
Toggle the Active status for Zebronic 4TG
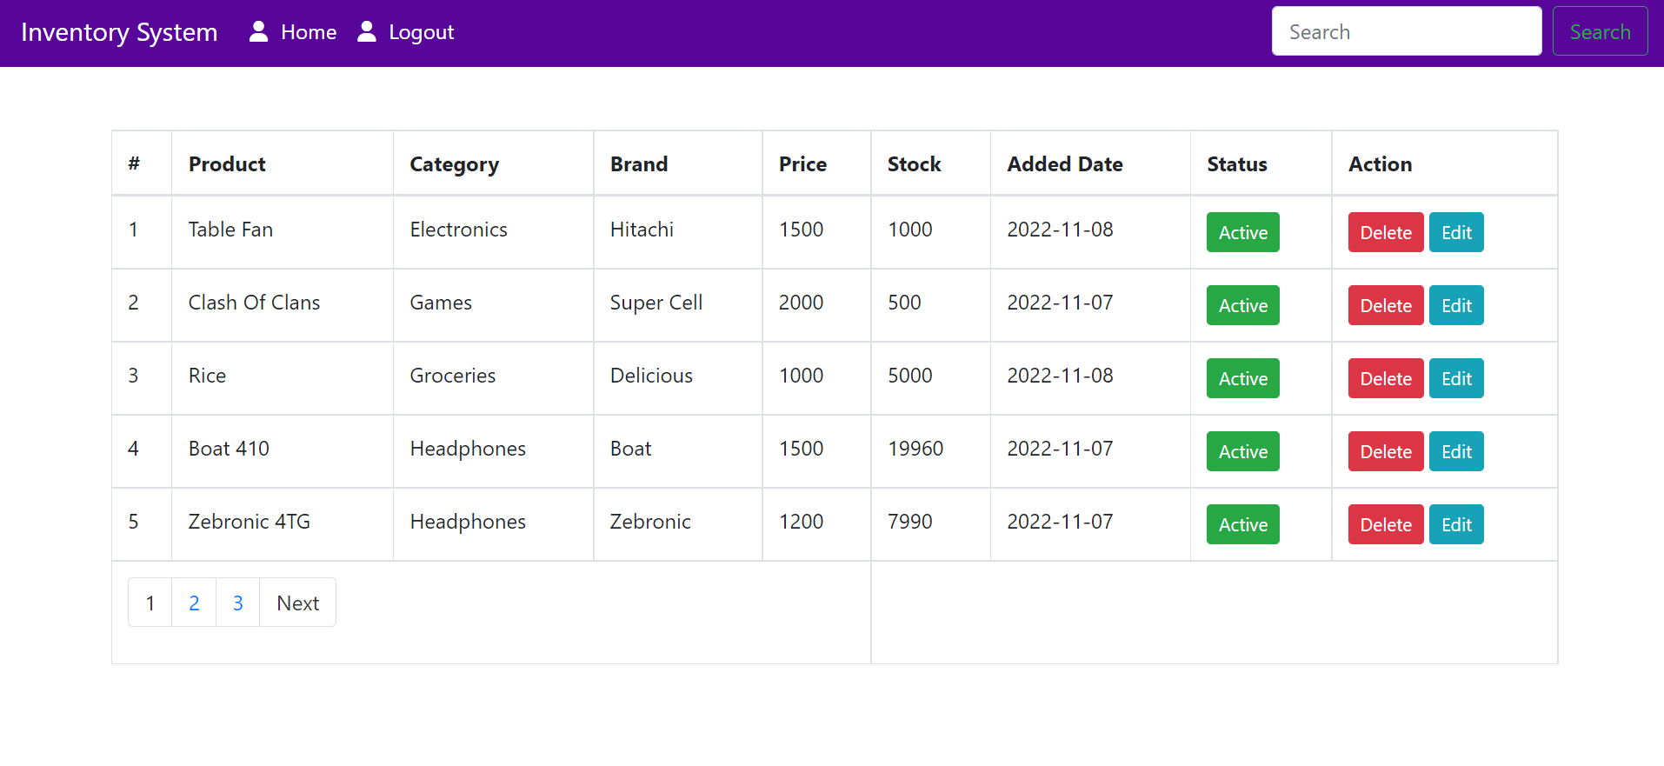point(1241,524)
